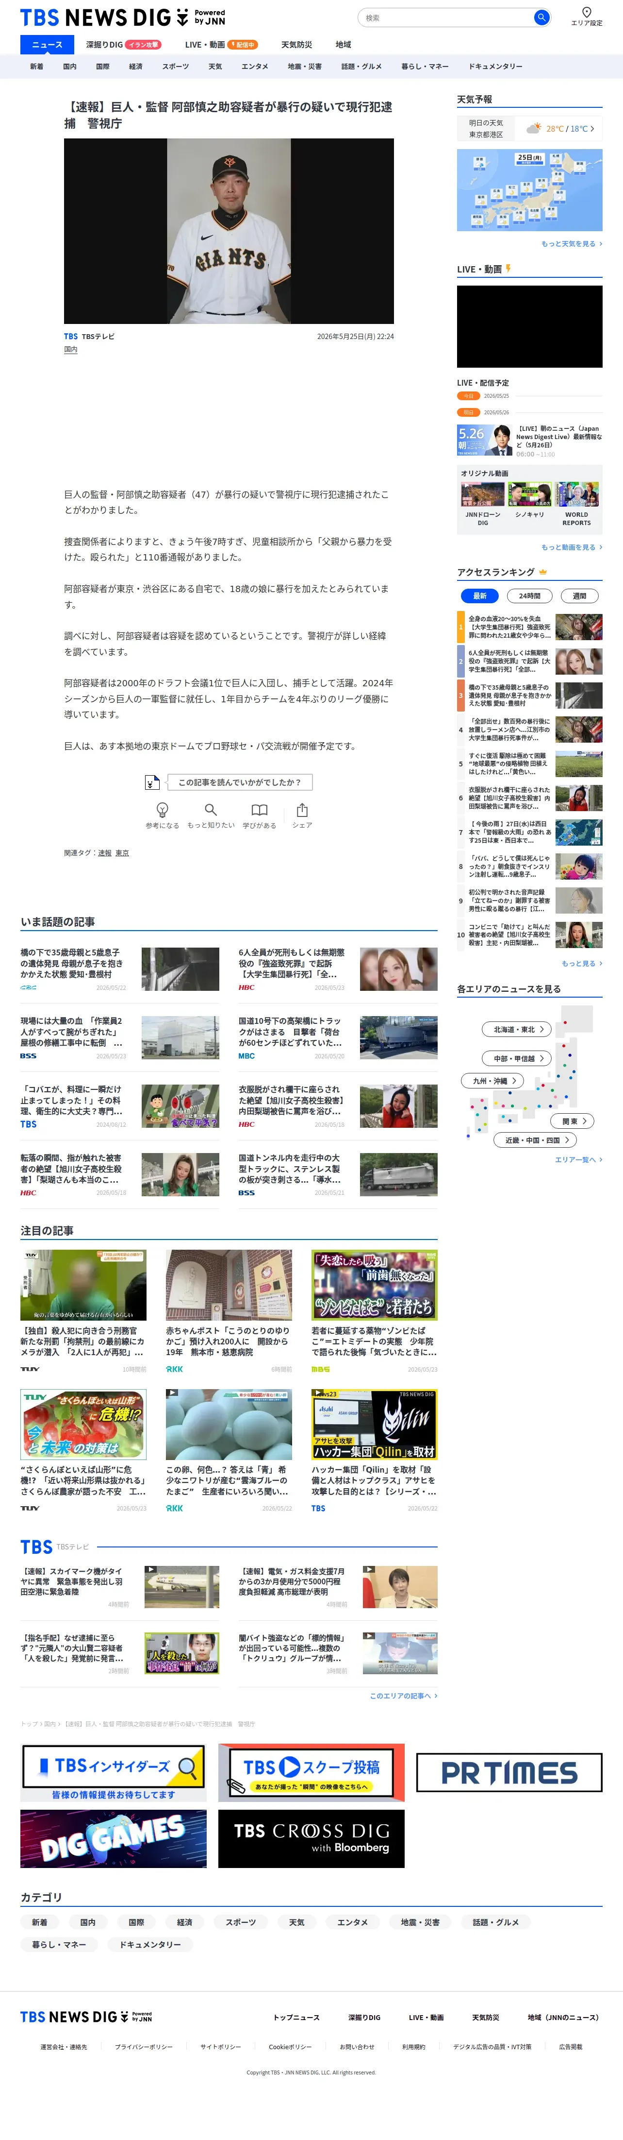The width and height of the screenshot is (623, 2140).
Task: Open the このエリアの記事へ link
Action: coord(403,1696)
